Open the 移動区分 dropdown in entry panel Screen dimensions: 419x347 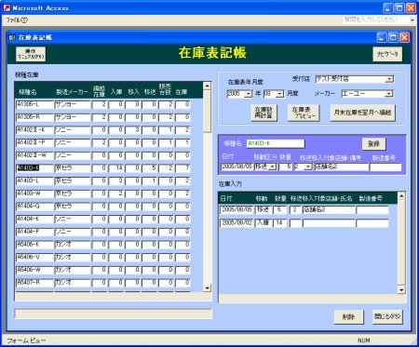(272, 167)
